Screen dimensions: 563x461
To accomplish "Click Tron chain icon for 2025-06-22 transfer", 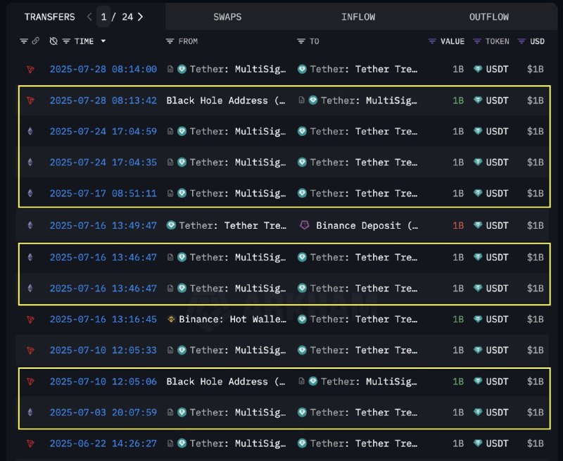I will [x=30, y=444].
